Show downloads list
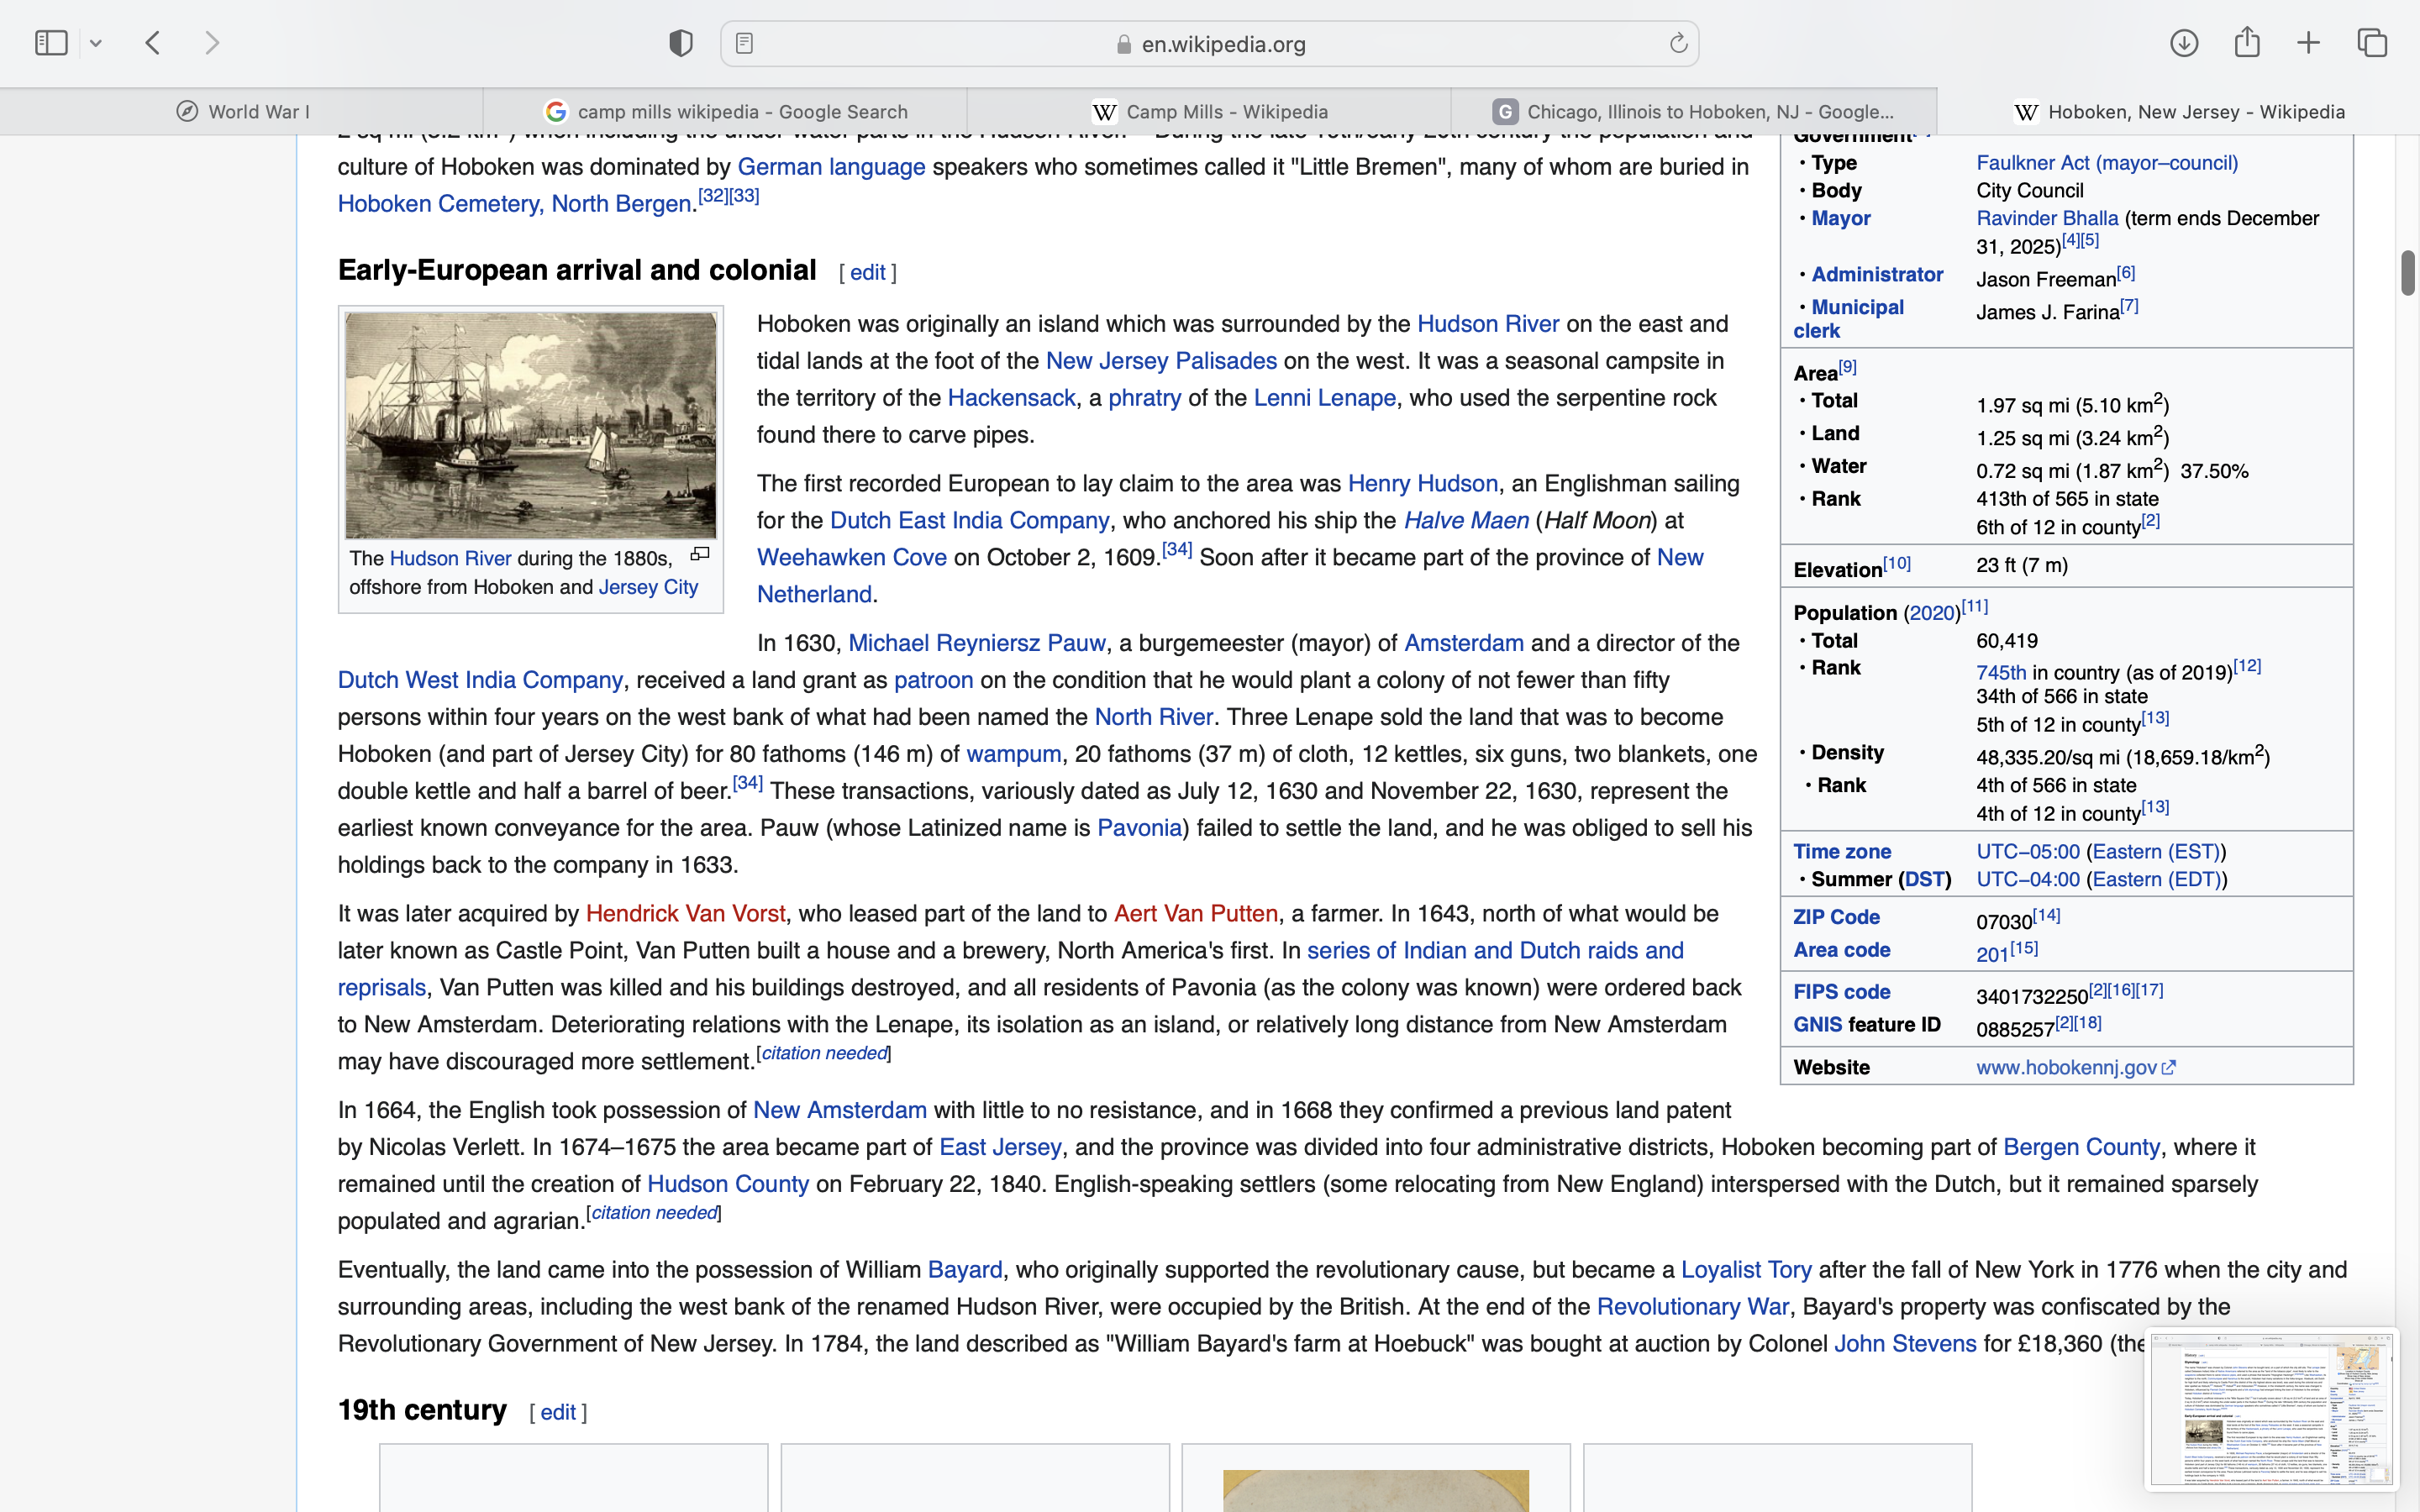This screenshot has height=1512, width=2420. tap(2184, 43)
